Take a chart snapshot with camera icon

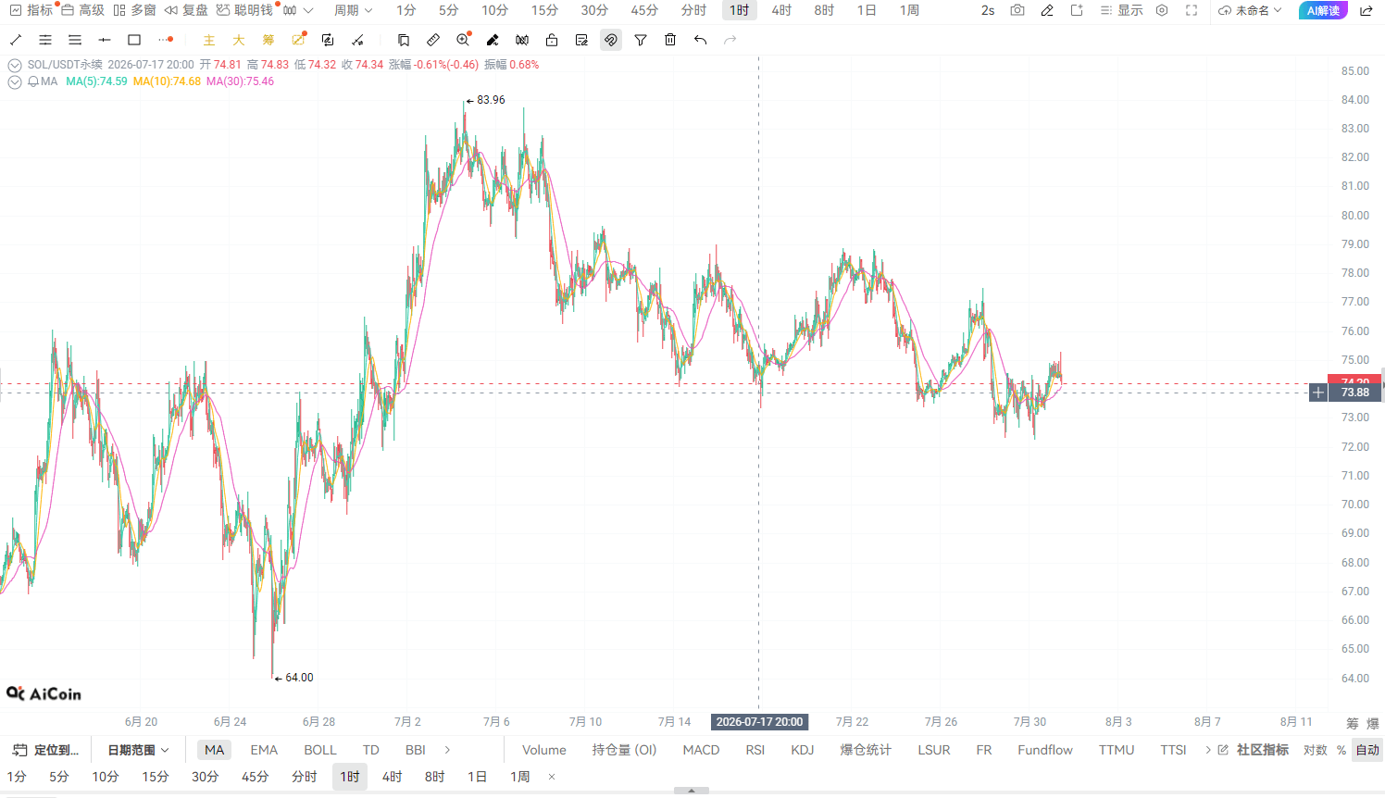coord(1017,10)
